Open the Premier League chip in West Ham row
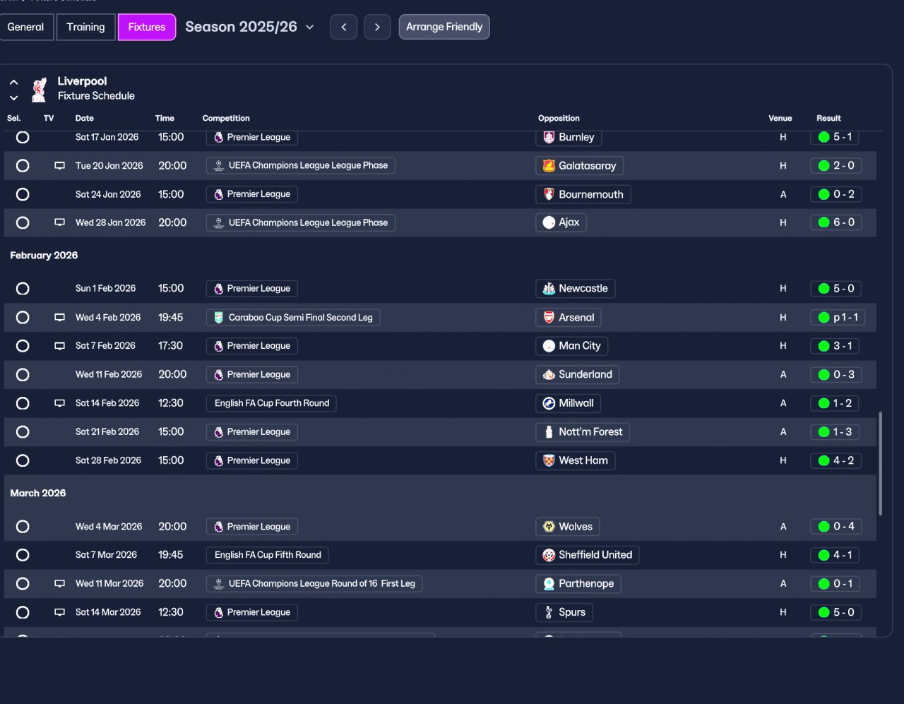Viewport: 904px width, 704px height. (251, 460)
